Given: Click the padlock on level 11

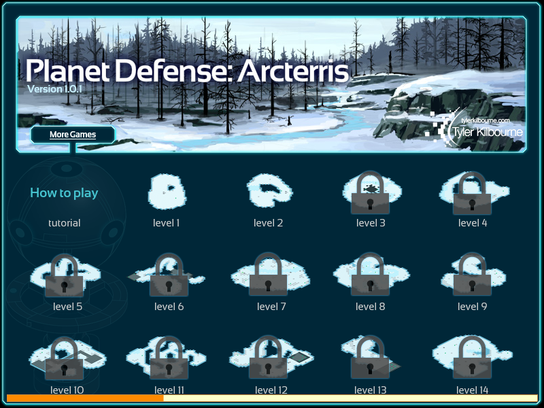Looking at the screenshot, I should (169, 358).
